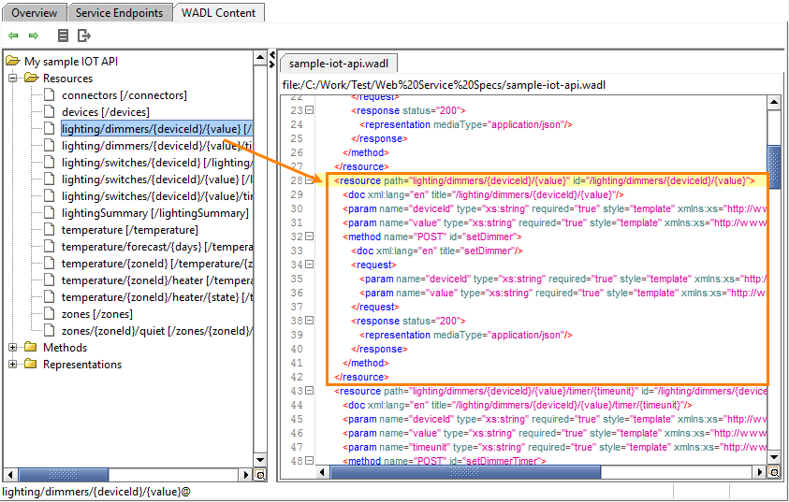Expand the Methods tree node
Viewport: 789px width, 502px height.
(x=13, y=348)
